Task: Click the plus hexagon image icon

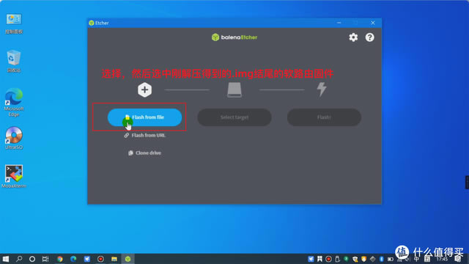Action: tap(145, 89)
